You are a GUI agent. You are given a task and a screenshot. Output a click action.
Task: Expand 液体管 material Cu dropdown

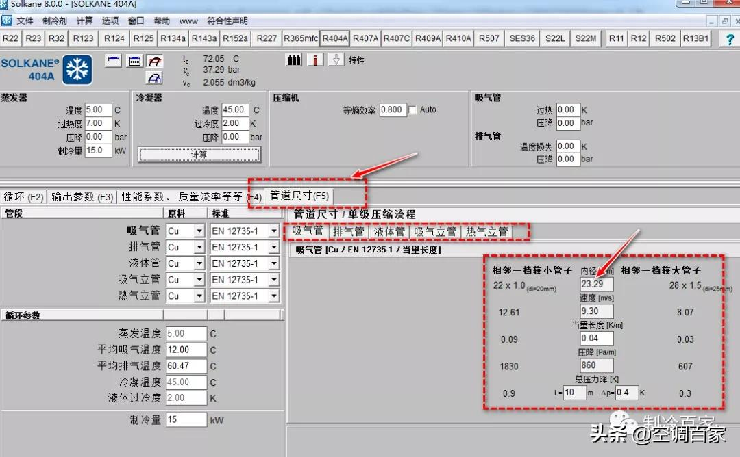coord(199,263)
